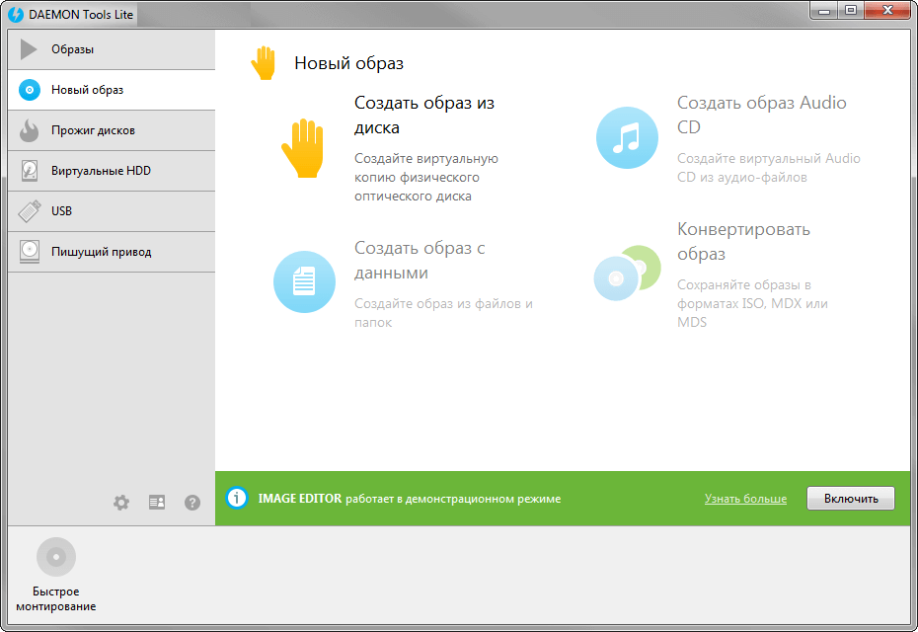Viewport: 918px width, 632px height.
Task: Minimize the DAEMON Tools Lite window
Action: point(824,11)
